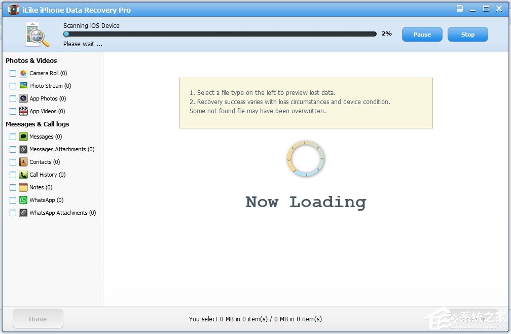This screenshot has height=334, width=511.
Task: Collapse the Photos & Videos section
Action: coord(31,60)
